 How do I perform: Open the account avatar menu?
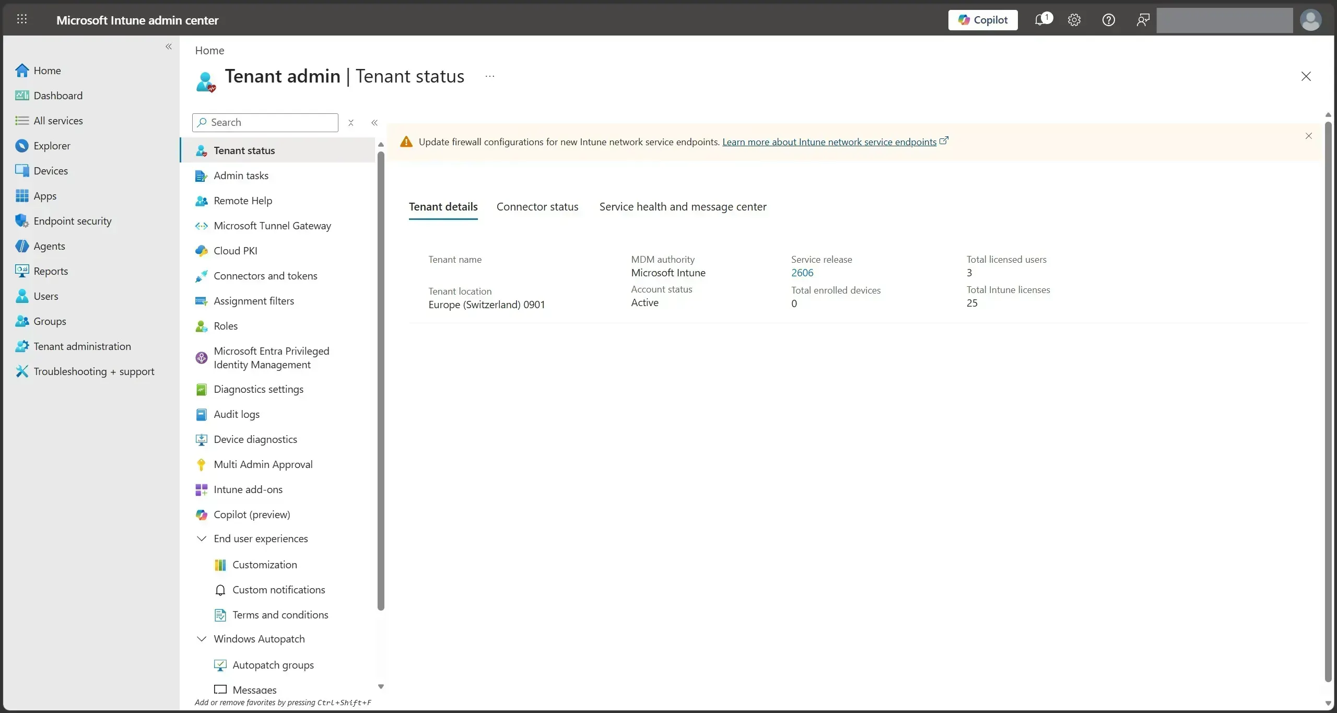pos(1310,20)
